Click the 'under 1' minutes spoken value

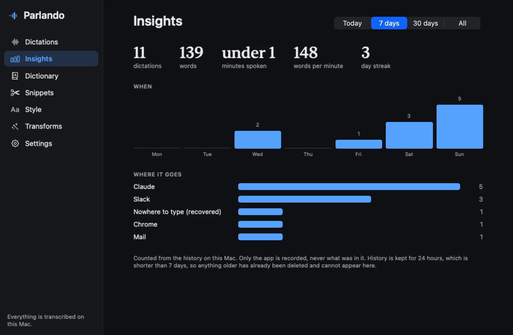[x=249, y=53]
